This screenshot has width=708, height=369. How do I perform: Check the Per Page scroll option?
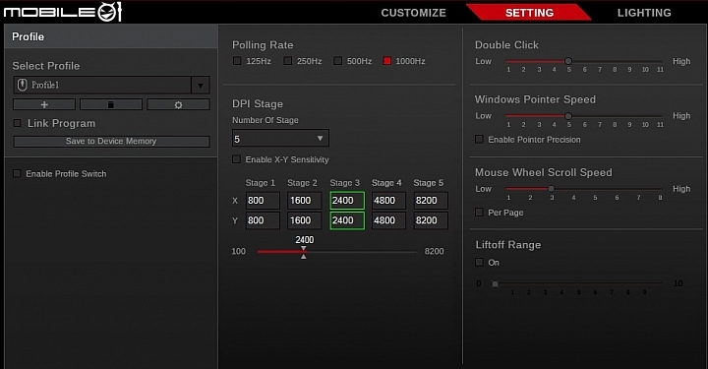point(479,212)
